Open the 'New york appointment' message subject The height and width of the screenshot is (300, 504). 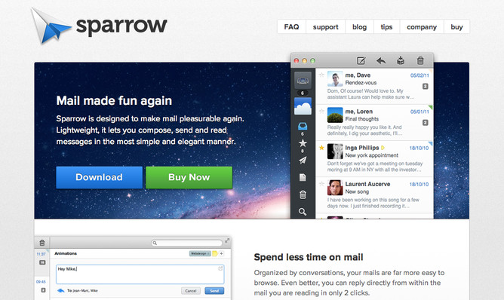tap(371, 155)
